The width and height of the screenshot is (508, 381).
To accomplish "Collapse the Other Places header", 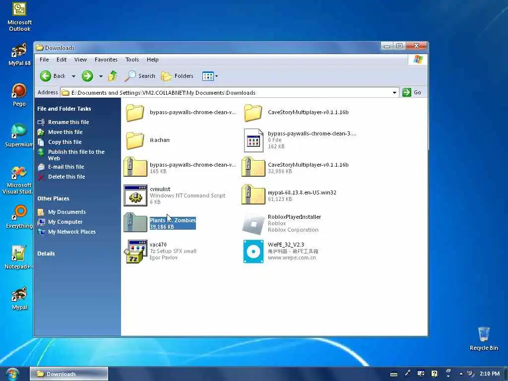I will pyautogui.click(x=53, y=198).
